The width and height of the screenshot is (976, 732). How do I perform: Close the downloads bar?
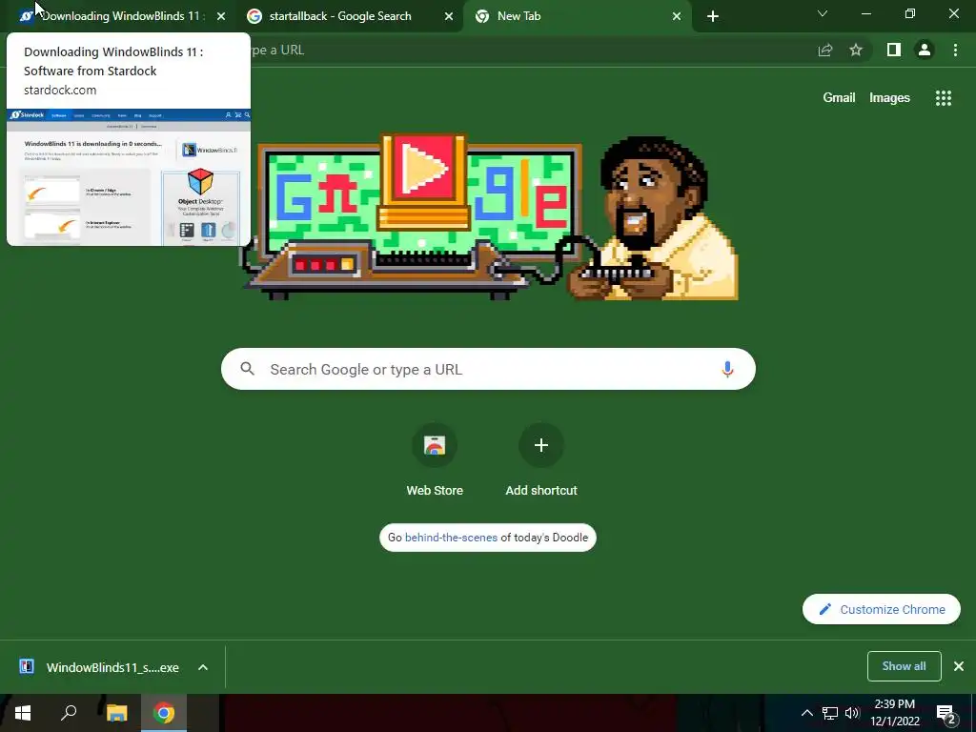959,666
